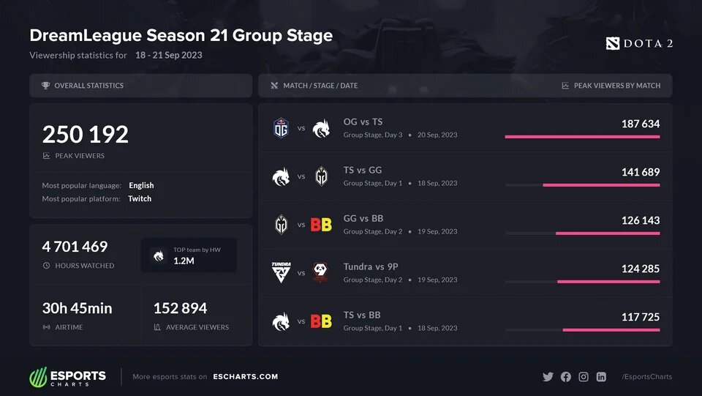Click the /EsportsCharts social handle

646,377
